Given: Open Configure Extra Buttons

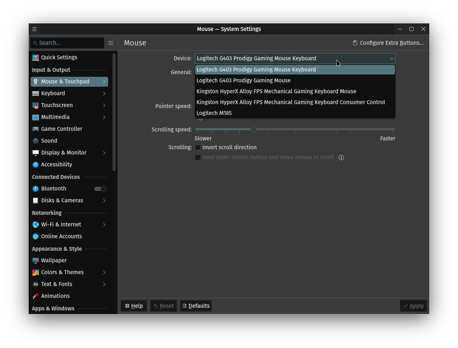Looking at the screenshot, I should (388, 43).
